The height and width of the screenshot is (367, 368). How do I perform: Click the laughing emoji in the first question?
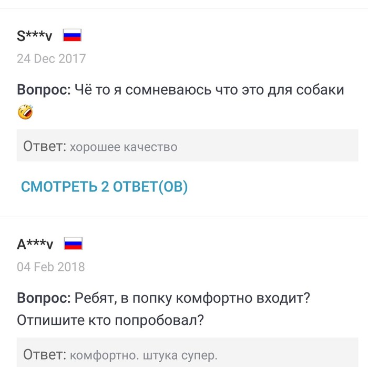25,112
